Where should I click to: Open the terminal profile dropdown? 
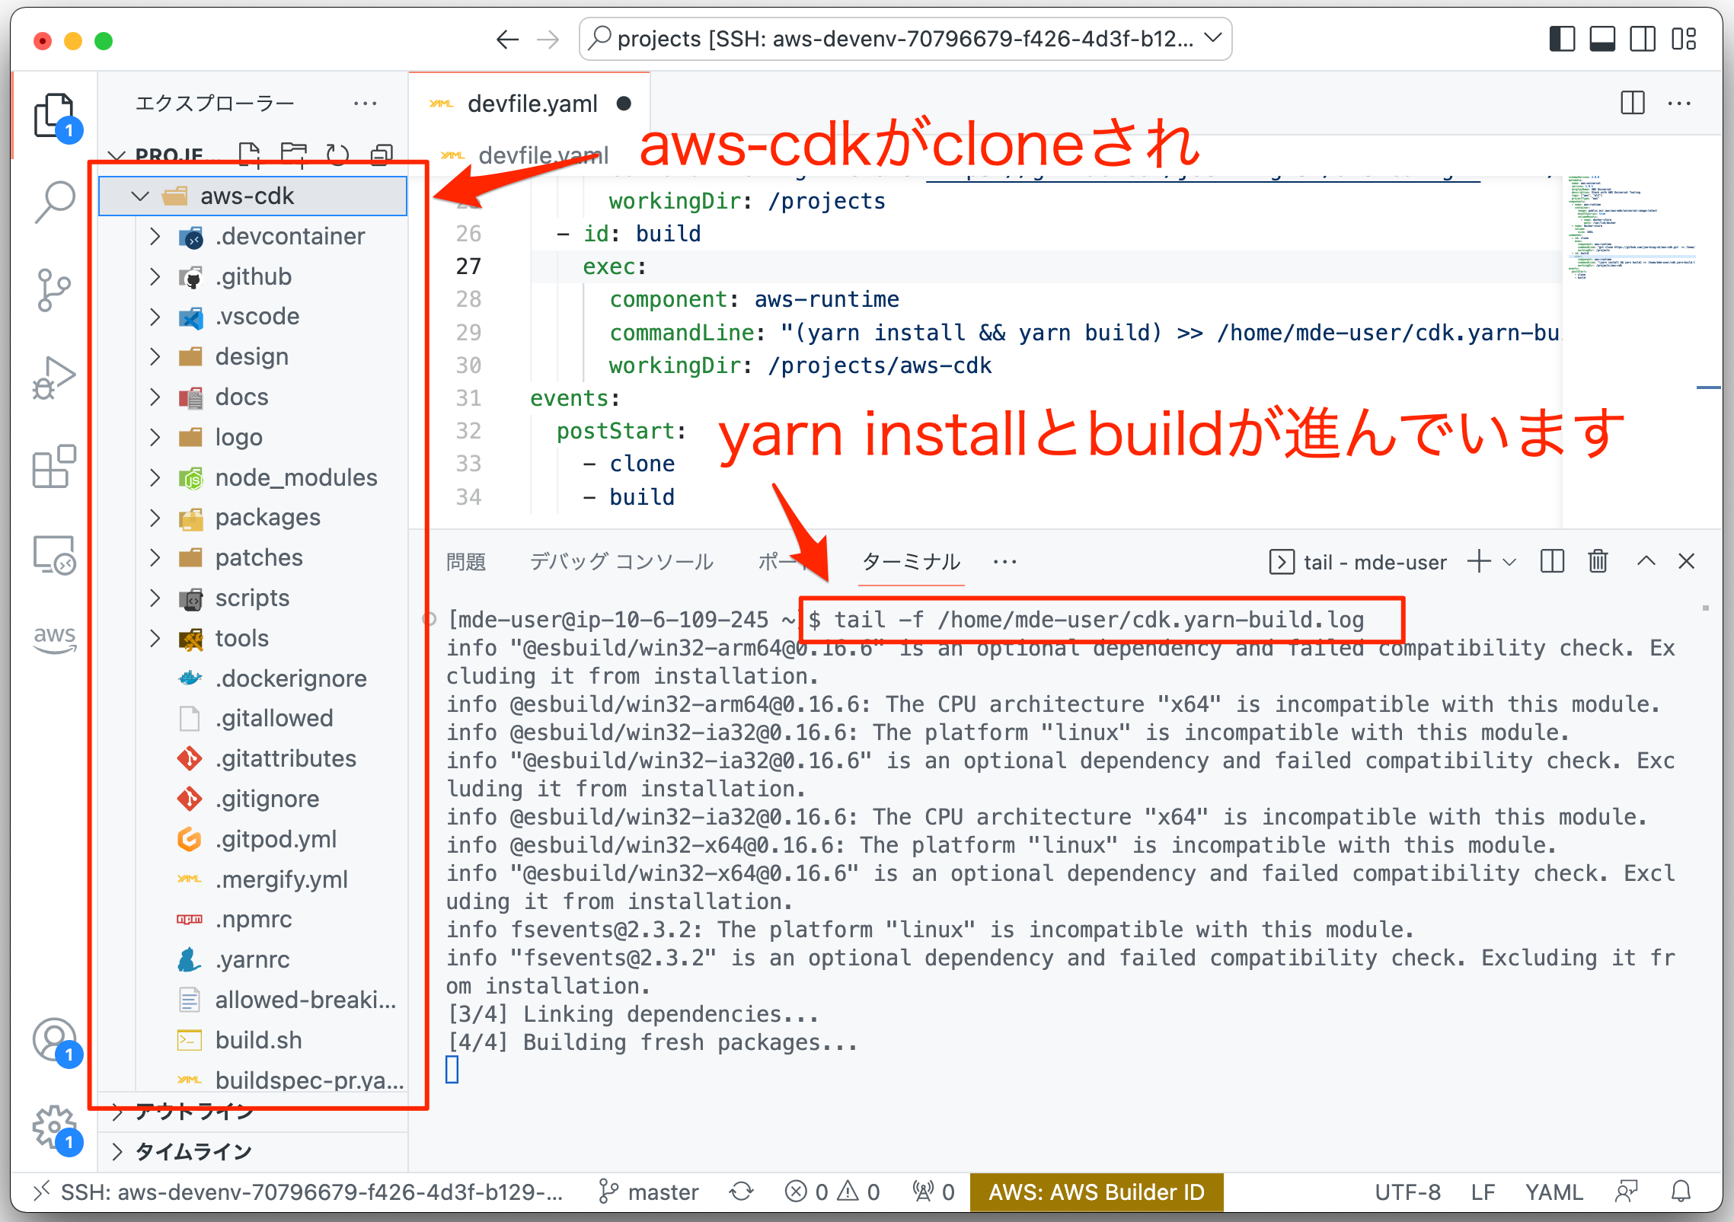click(1510, 562)
